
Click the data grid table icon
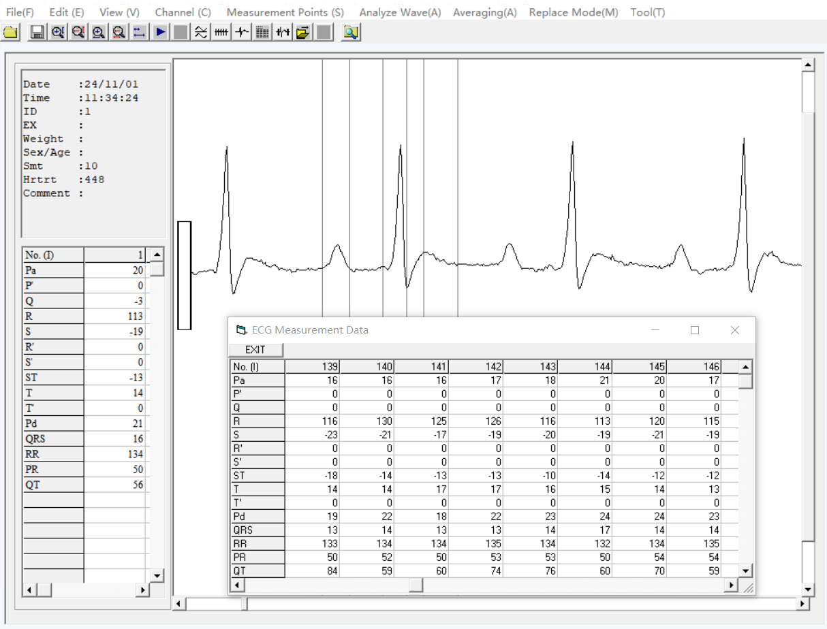(262, 32)
